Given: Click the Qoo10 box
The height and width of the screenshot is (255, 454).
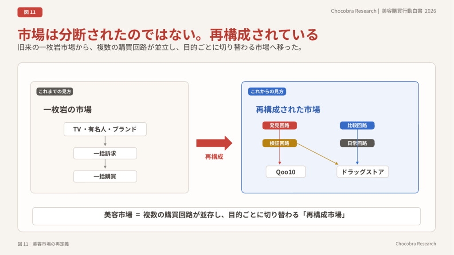Looking at the screenshot, I should pos(286,172).
